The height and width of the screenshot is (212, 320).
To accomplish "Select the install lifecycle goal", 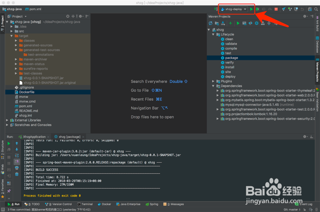I will pyautogui.click(x=229, y=67).
